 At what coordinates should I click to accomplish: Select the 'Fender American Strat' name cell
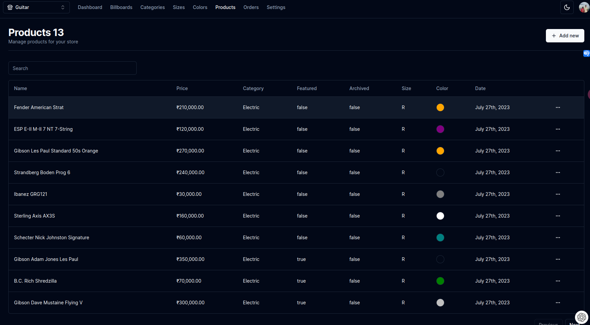pos(39,107)
